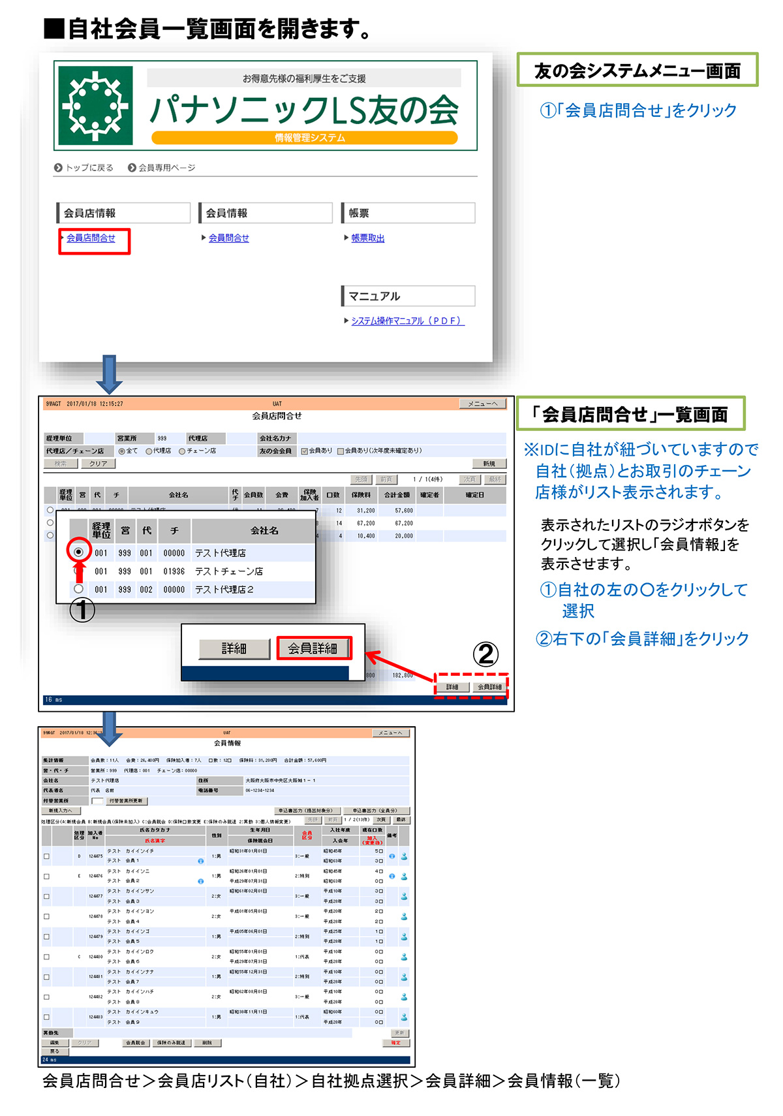This screenshot has height=1116, width=783.
Task: Click person icon for member 124480
Action: point(404,957)
